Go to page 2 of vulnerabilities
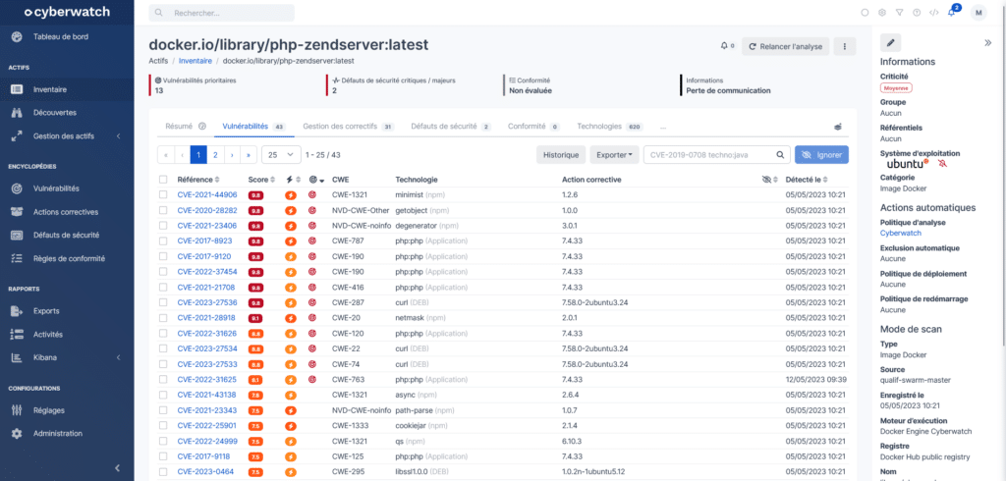 (x=215, y=154)
